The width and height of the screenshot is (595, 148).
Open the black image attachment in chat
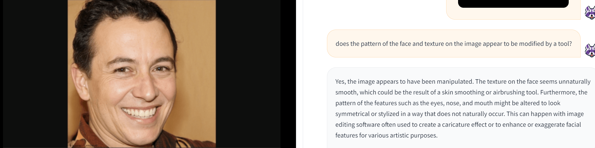[513, 3]
